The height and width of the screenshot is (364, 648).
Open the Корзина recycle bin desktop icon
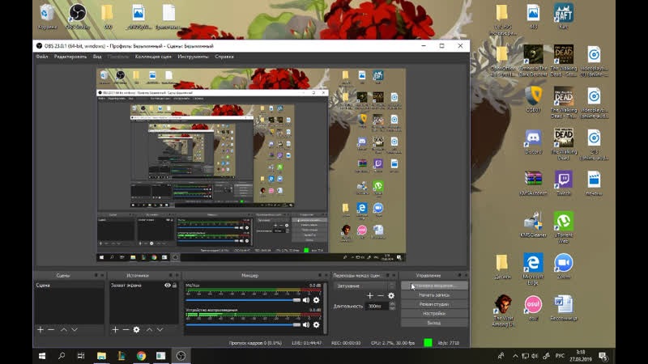[47, 16]
